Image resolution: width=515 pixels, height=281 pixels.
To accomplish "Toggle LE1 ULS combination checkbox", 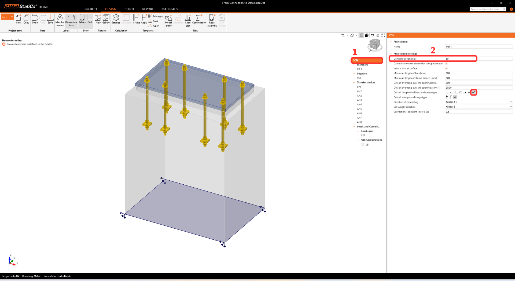I will (363, 145).
